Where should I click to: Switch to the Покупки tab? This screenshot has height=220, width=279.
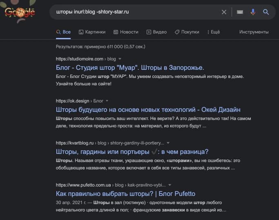[187, 32]
